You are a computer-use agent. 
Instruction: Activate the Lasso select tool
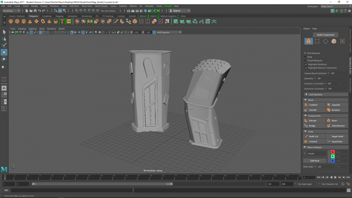point(4,39)
